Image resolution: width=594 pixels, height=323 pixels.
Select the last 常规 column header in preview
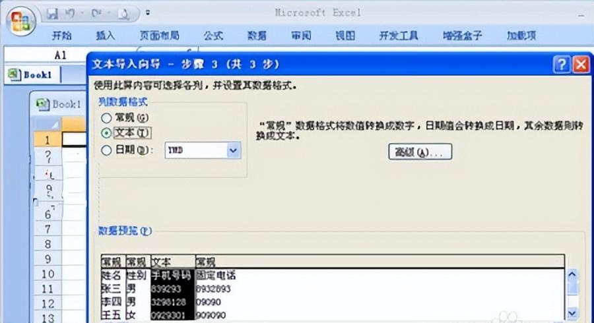tap(379, 262)
